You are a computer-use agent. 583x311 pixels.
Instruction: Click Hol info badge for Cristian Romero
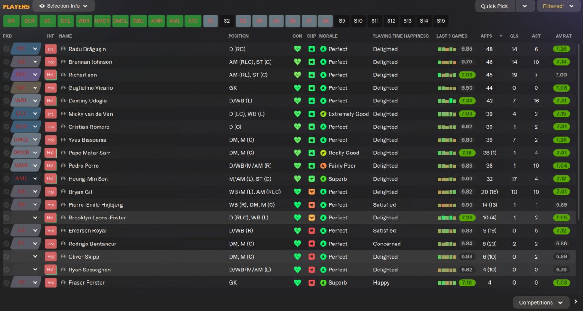click(x=51, y=127)
